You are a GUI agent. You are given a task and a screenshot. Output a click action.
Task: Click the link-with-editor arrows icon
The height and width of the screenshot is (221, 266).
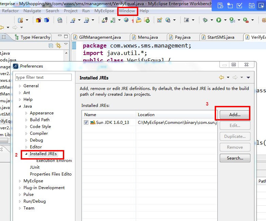[58, 45]
